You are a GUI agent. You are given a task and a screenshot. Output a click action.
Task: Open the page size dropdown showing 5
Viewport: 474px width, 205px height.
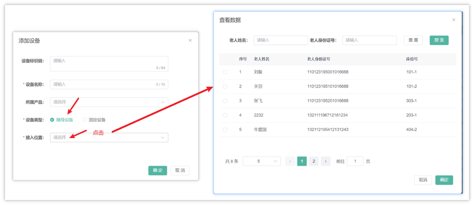click(x=261, y=161)
